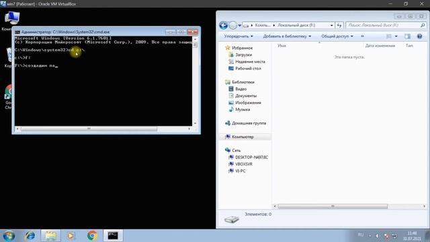Viewport: 430px width, 242px height.
Task: Refresh the Explorer address bar
Action: [339, 26]
